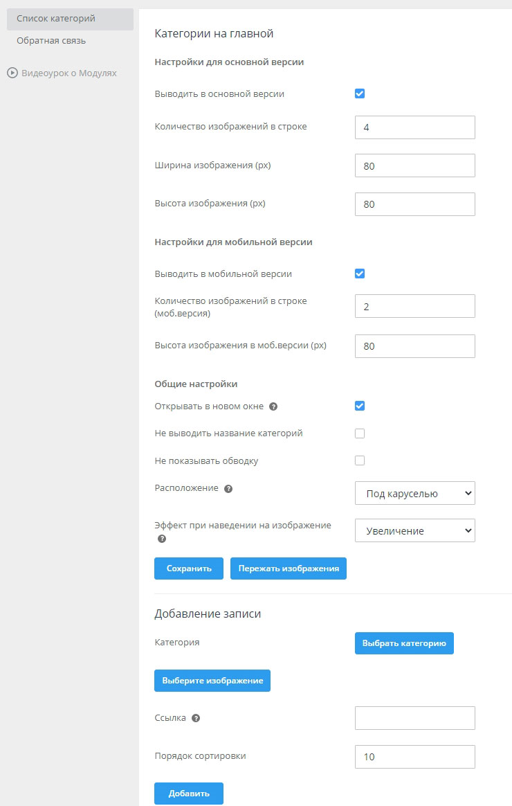Click help icon under 'Эффект при наведении'
The height and width of the screenshot is (806, 512).
click(162, 539)
